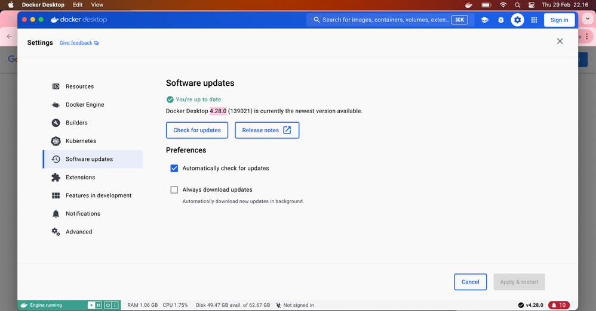Open the Edit menu
Viewport: 596px width, 311px height.
point(78,5)
